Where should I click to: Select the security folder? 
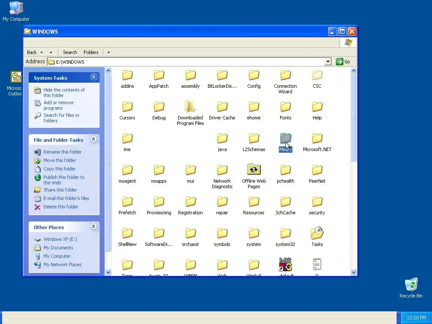(x=317, y=206)
